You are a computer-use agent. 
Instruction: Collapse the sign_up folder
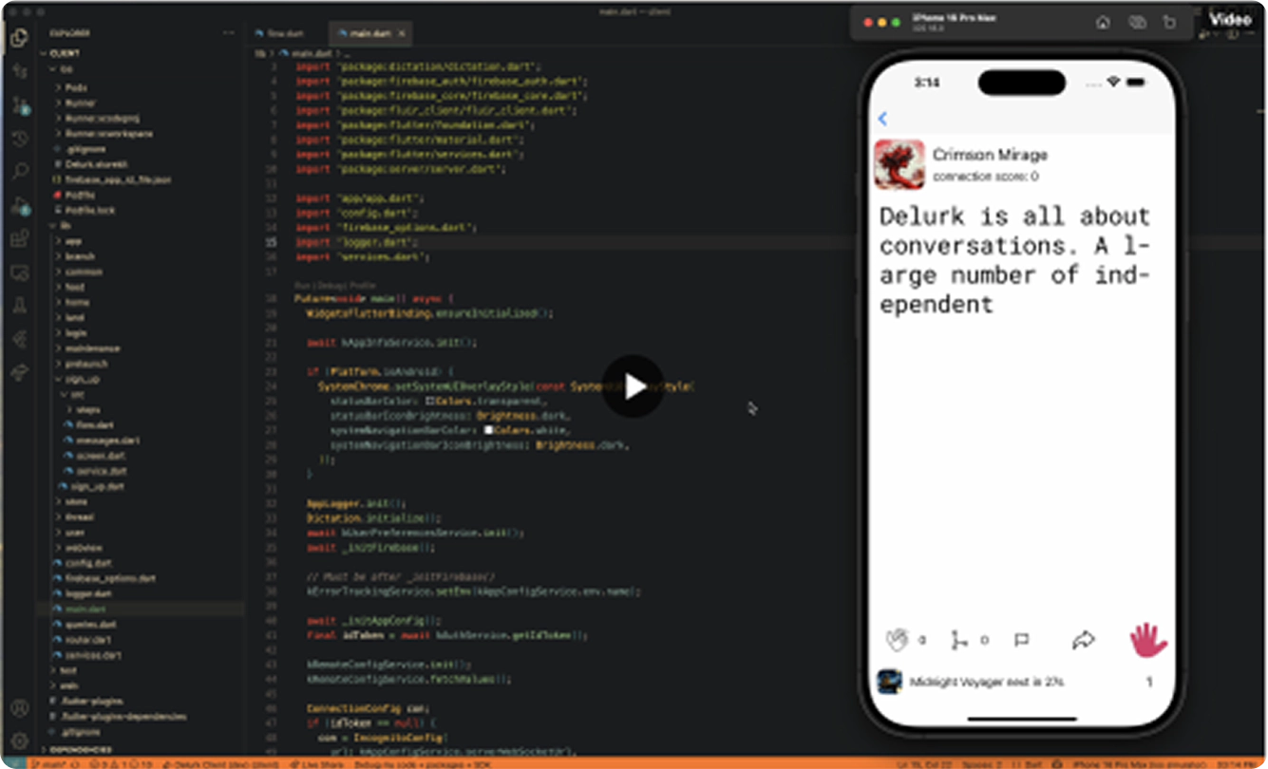click(x=81, y=379)
